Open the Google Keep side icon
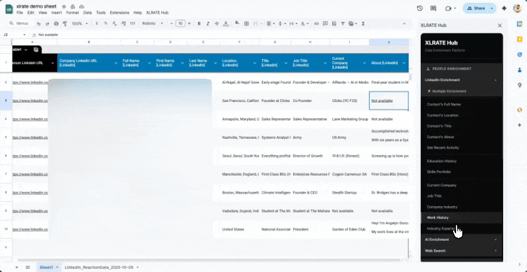The width and height of the screenshot is (527, 272). pyautogui.click(x=520, y=39)
